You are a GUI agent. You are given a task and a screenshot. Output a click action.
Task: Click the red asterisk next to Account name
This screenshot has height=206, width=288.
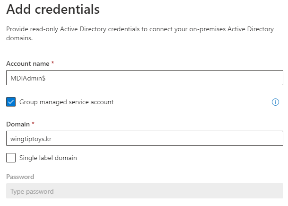point(52,63)
